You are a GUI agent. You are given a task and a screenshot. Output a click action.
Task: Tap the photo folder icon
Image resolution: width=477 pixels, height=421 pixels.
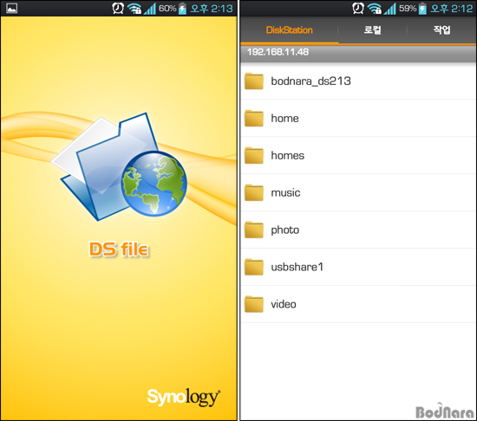(x=254, y=230)
